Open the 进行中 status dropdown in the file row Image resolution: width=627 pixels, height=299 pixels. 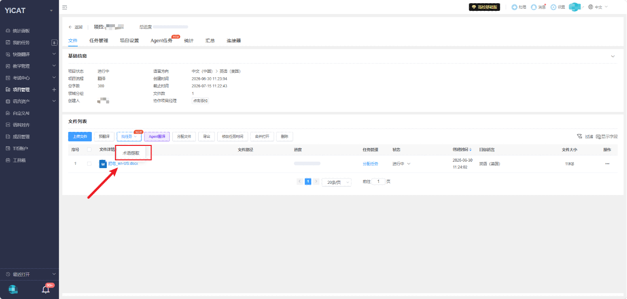tap(401, 164)
